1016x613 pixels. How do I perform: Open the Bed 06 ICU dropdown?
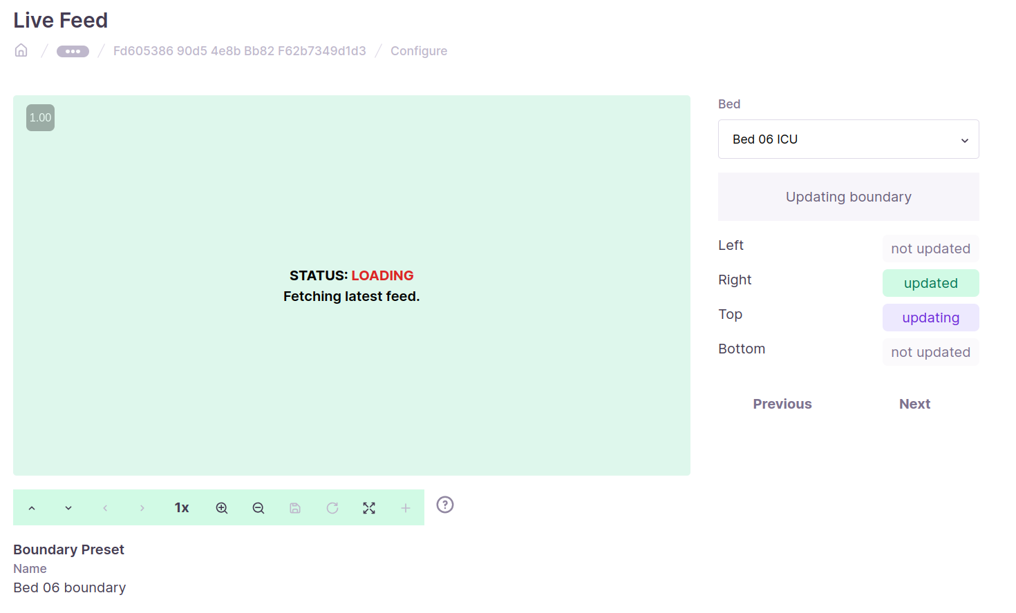[x=848, y=139]
